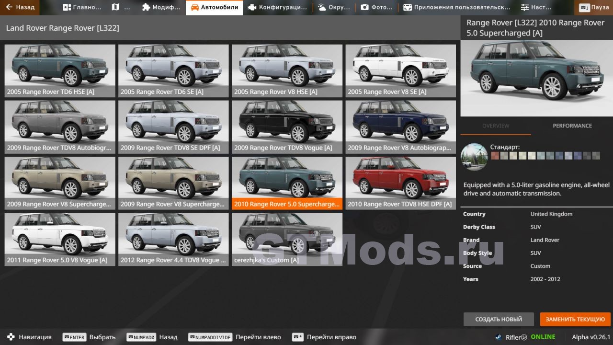Image resolution: width=613 pixels, height=345 pixels.
Task: Open the OVERVIEW tab
Action: click(496, 126)
